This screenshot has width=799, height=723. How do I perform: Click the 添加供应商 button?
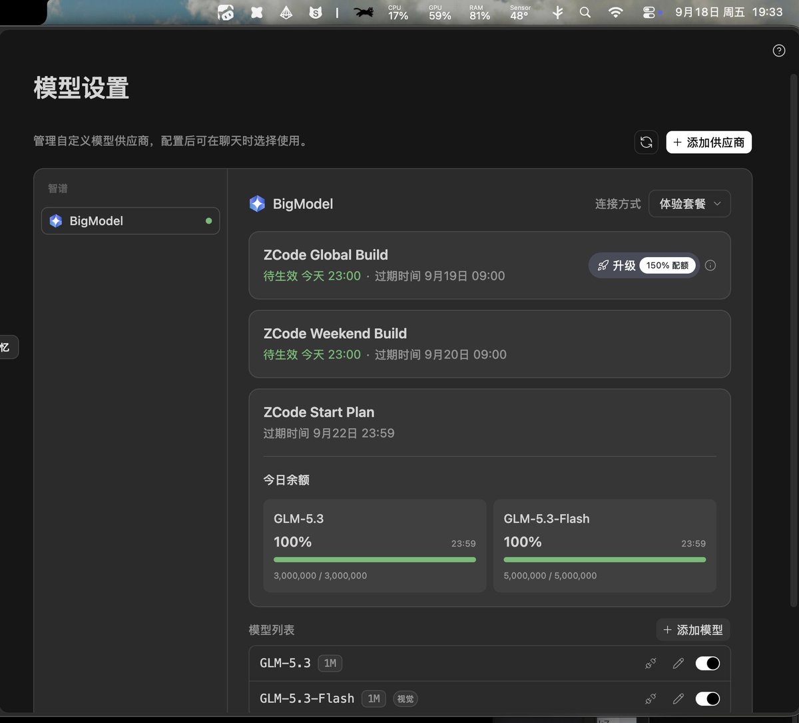coord(708,142)
